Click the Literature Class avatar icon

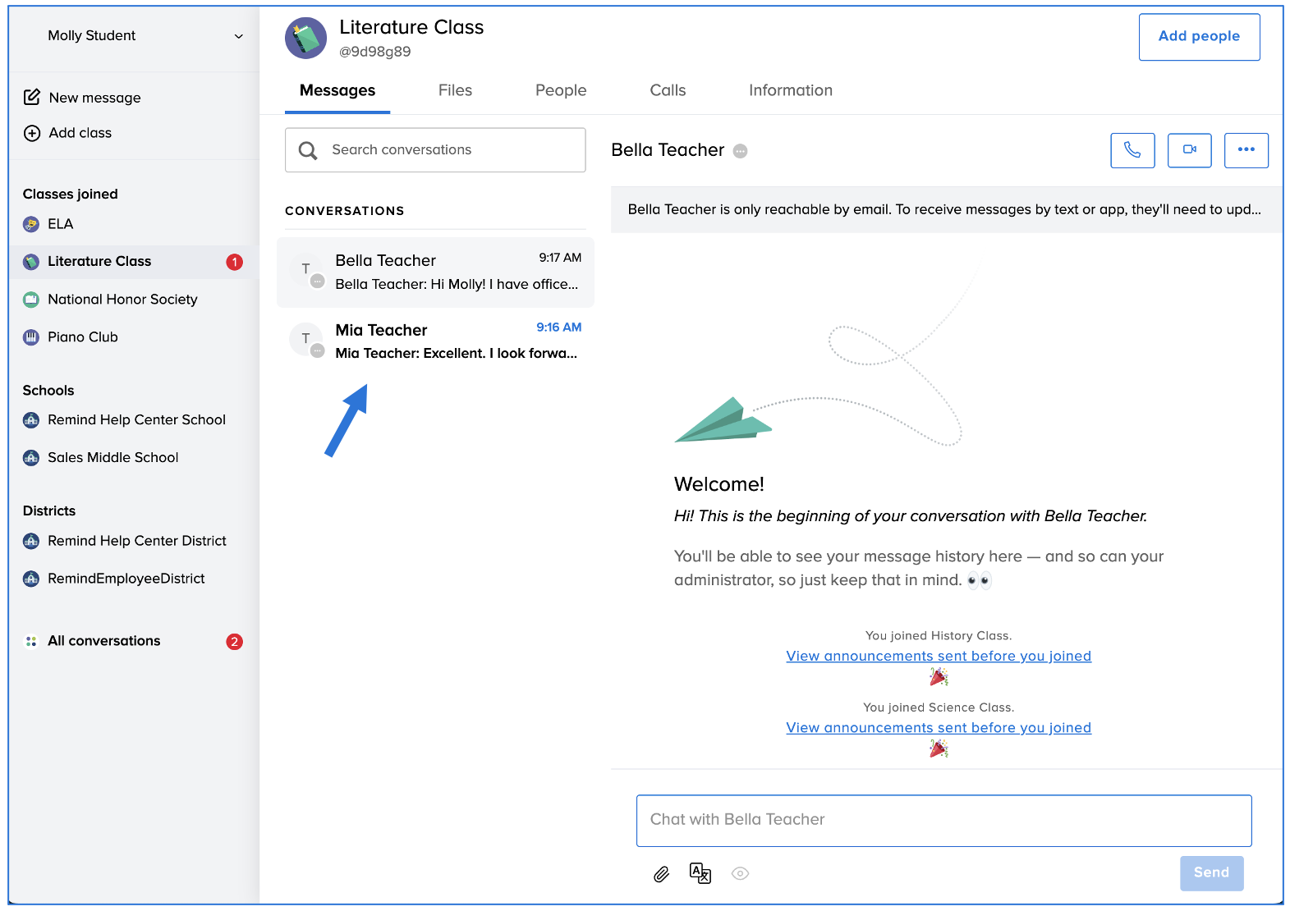pyautogui.click(x=305, y=39)
